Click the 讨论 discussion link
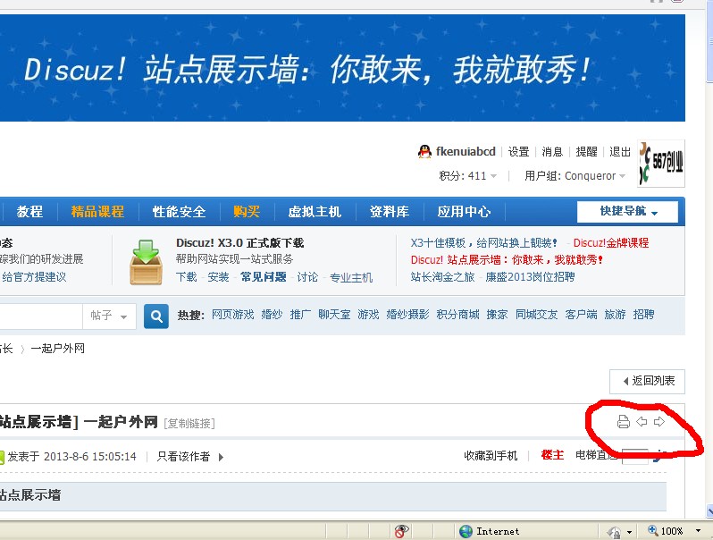The width and height of the screenshot is (713, 540). [x=307, y=277]
